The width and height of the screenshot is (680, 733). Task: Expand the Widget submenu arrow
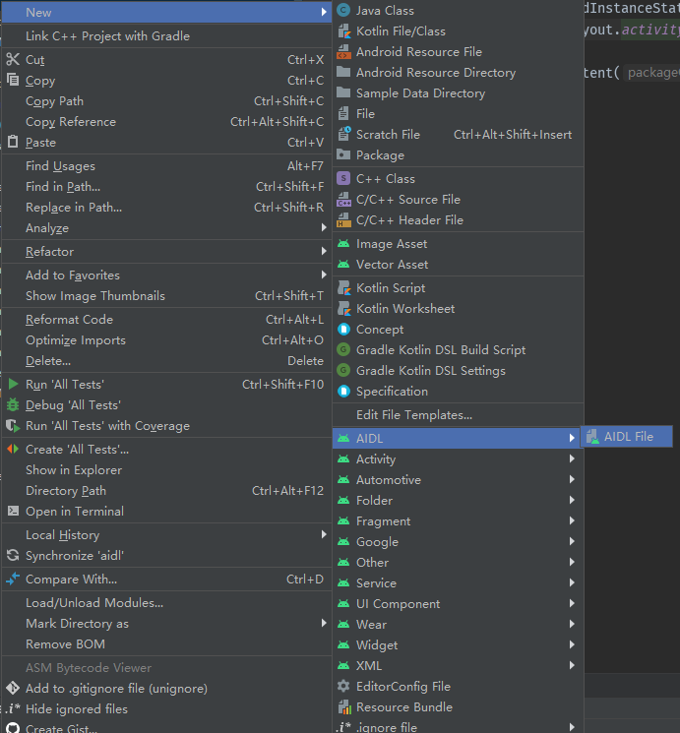572,644
